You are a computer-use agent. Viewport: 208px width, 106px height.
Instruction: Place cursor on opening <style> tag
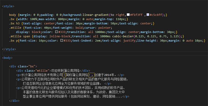pos(8,6)
